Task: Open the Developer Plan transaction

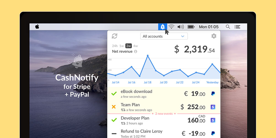Action: [164, 120]
